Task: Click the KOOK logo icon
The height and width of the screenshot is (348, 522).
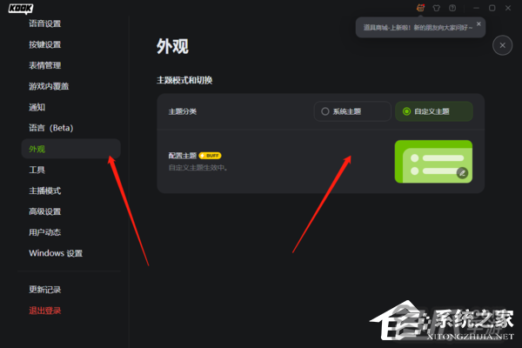Action: click(x=21, y=9)
